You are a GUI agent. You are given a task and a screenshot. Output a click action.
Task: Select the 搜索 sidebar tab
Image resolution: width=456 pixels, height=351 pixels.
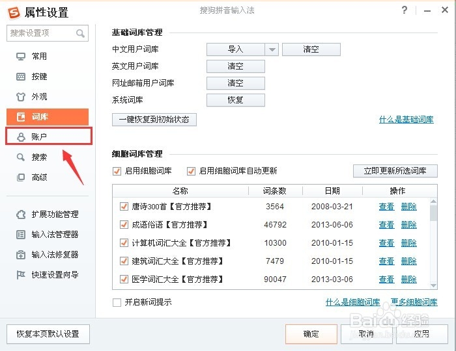pos(39,157)
